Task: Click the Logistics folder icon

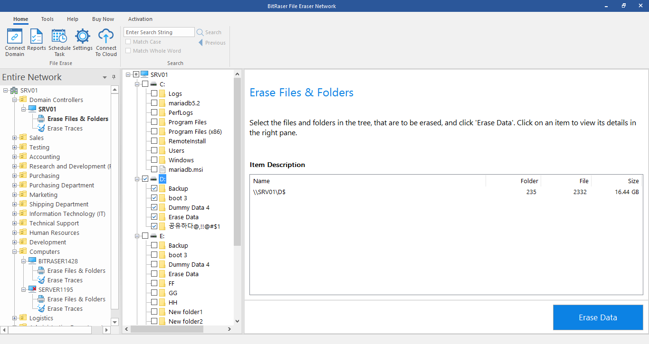Action: [x=23, y=318]
